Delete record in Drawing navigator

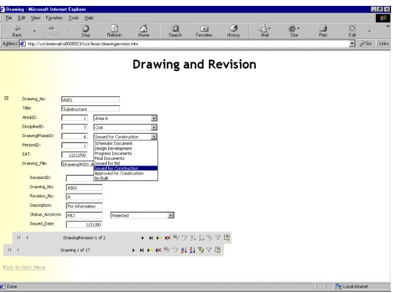(158, 250)
